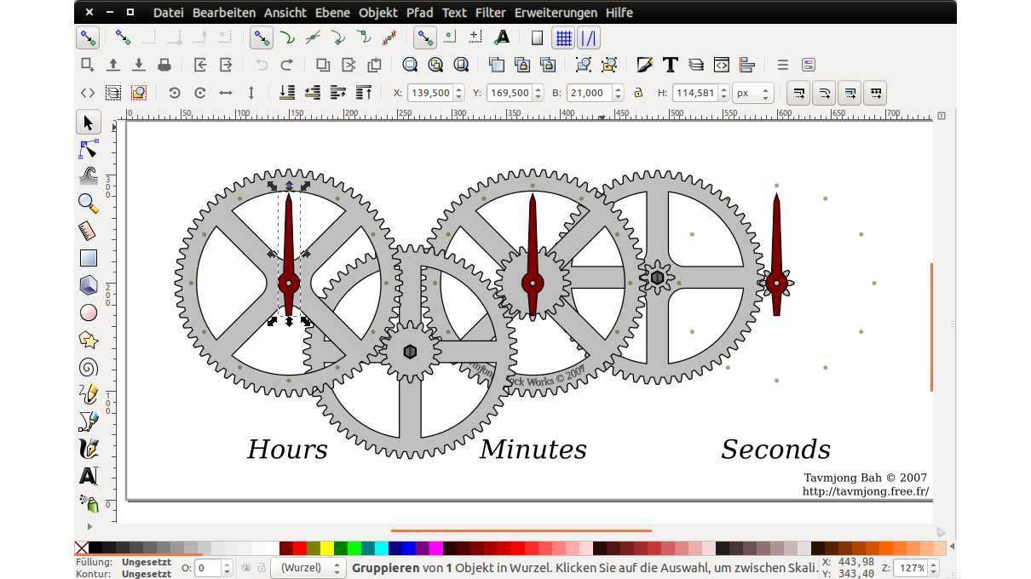This screenshot has height=579, width=1031.
Task: Open the XML editor dialog icon
Action: (x=722, y=65)
